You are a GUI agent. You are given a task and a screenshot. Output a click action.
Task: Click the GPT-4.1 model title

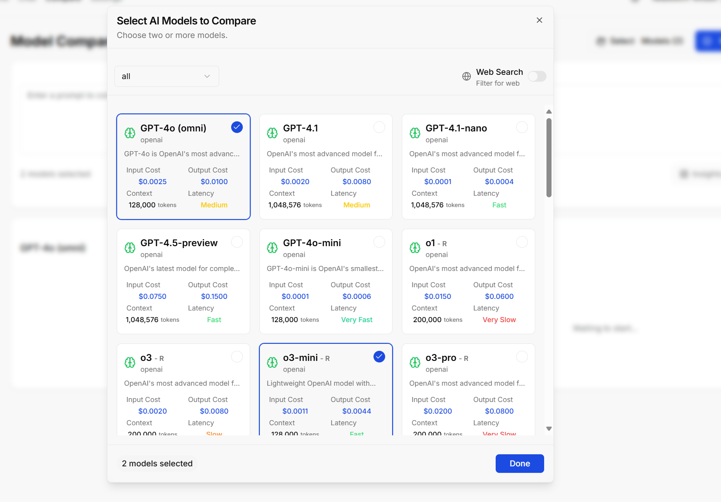(301, 128)
